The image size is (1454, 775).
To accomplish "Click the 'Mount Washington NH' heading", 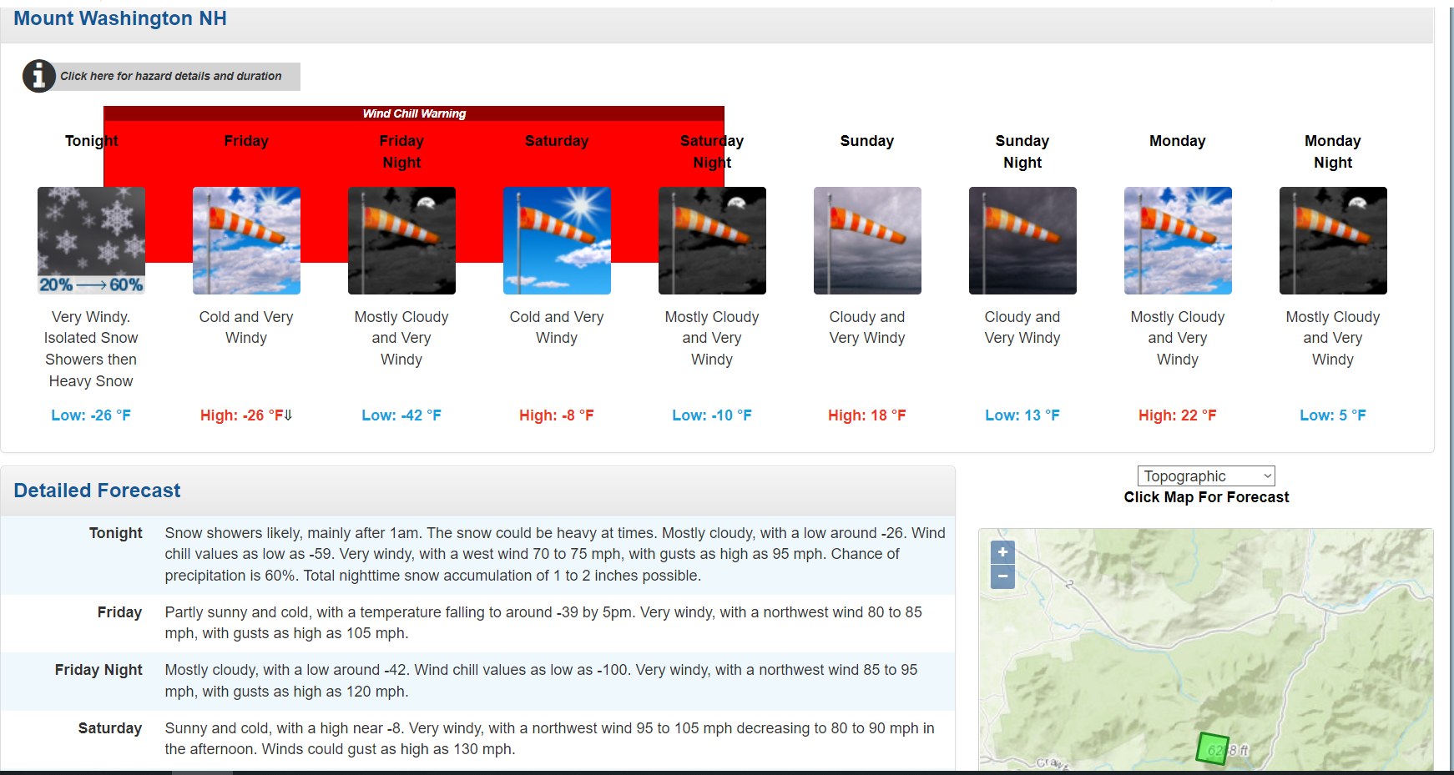I will [x=120, y=18].
